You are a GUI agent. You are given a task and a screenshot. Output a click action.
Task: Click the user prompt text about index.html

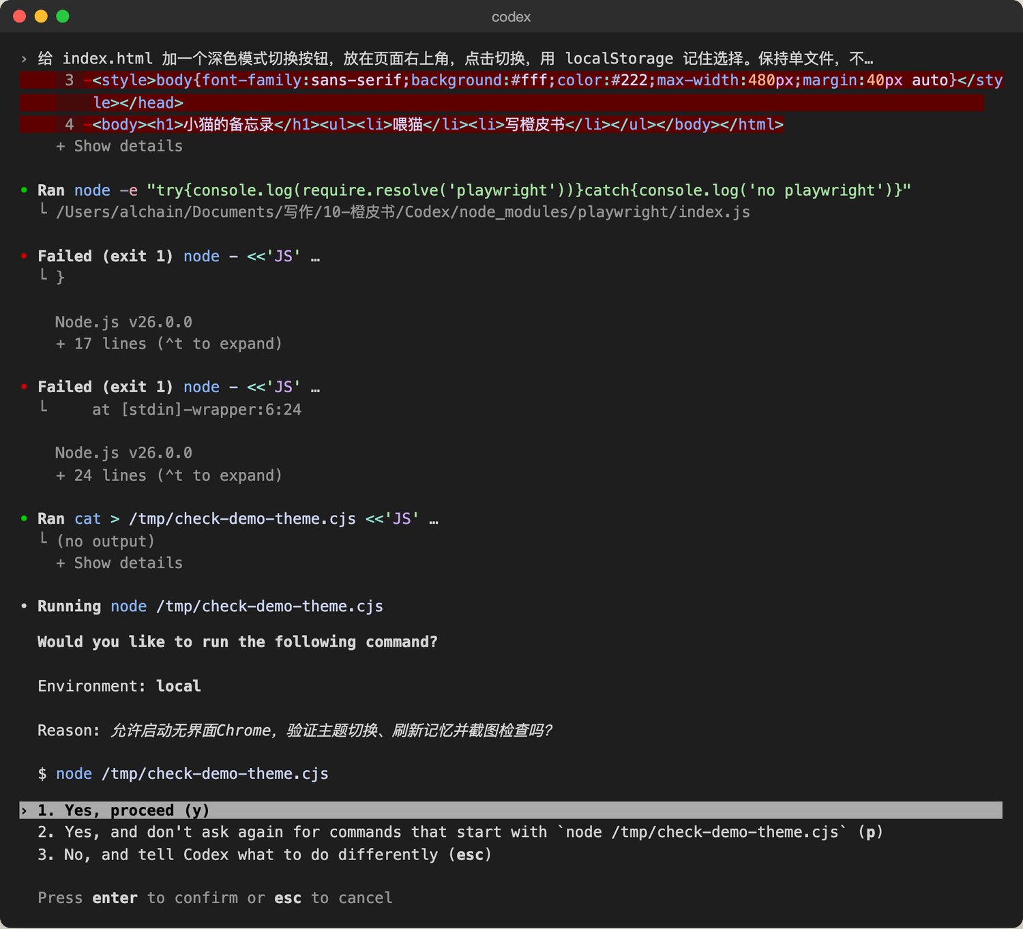(x=456, y=59)
